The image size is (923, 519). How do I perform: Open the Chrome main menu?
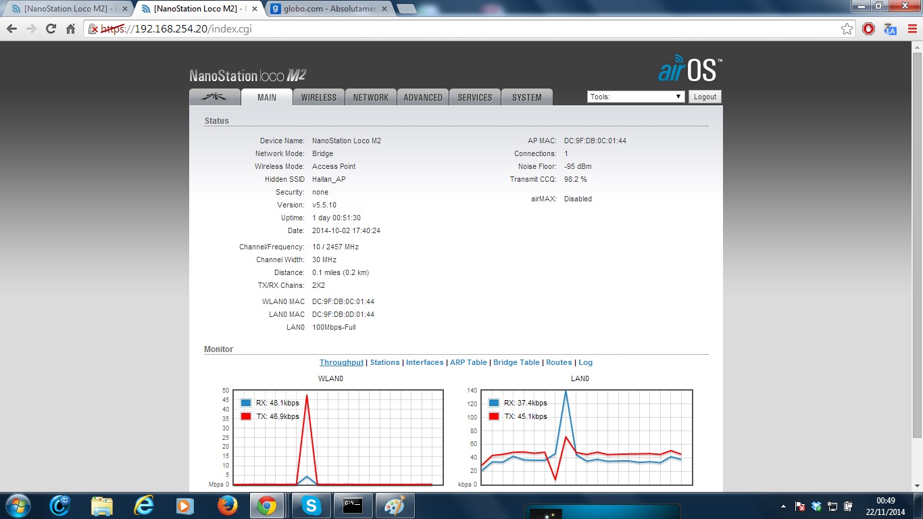pos(912,29)
